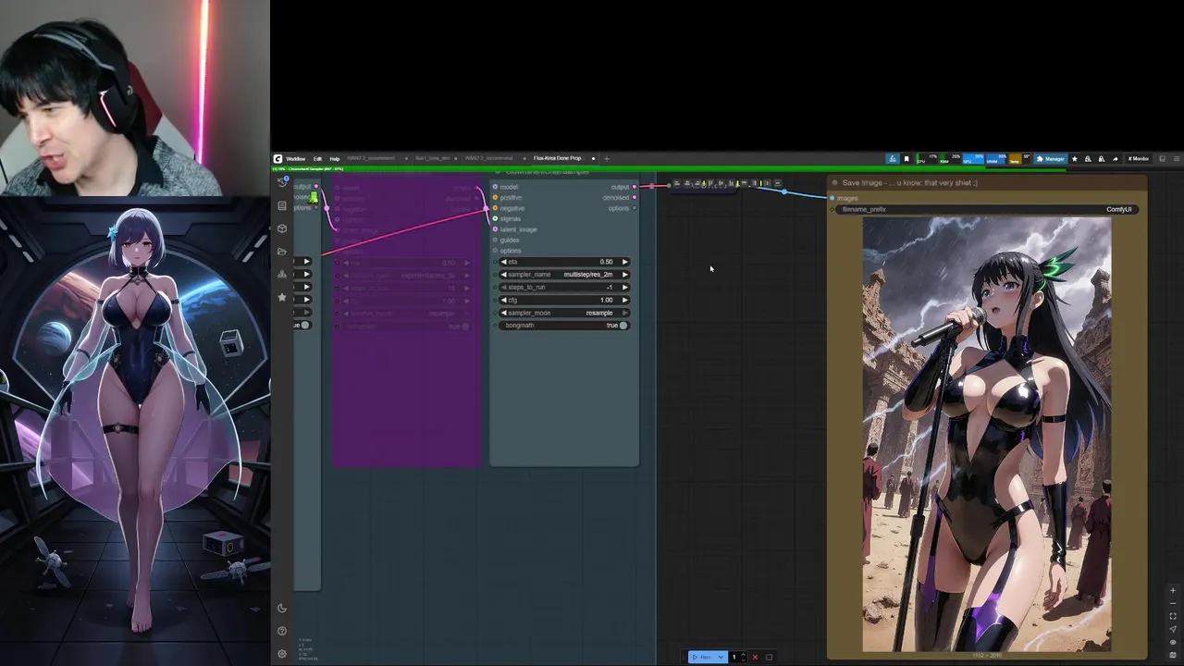Increase eta value with right arrow

(x=624, y=262)
